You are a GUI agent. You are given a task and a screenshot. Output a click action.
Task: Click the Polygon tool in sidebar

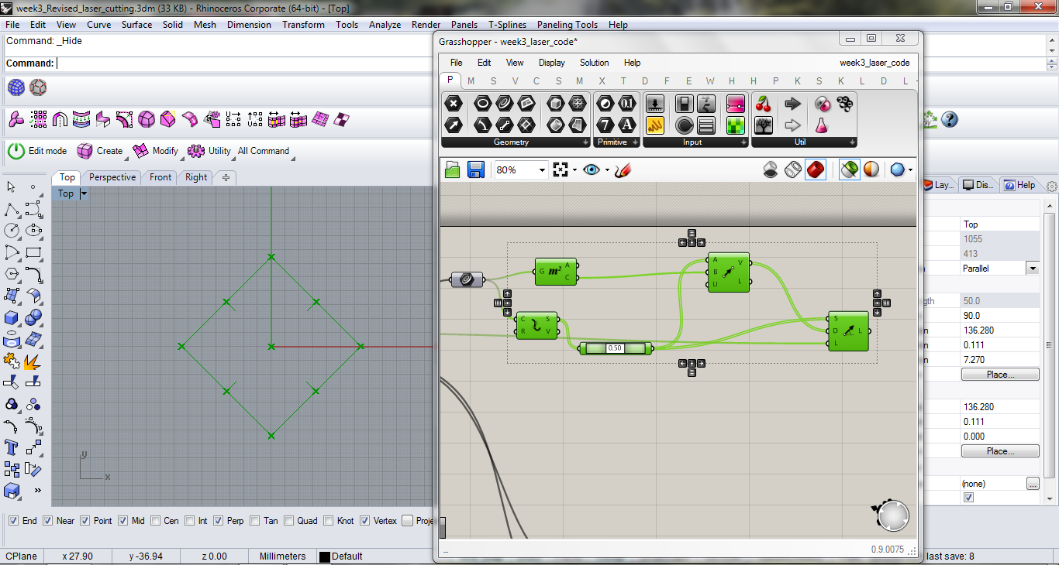click(x=12, y=274)
